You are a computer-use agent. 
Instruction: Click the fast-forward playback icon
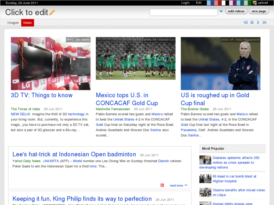265,22
